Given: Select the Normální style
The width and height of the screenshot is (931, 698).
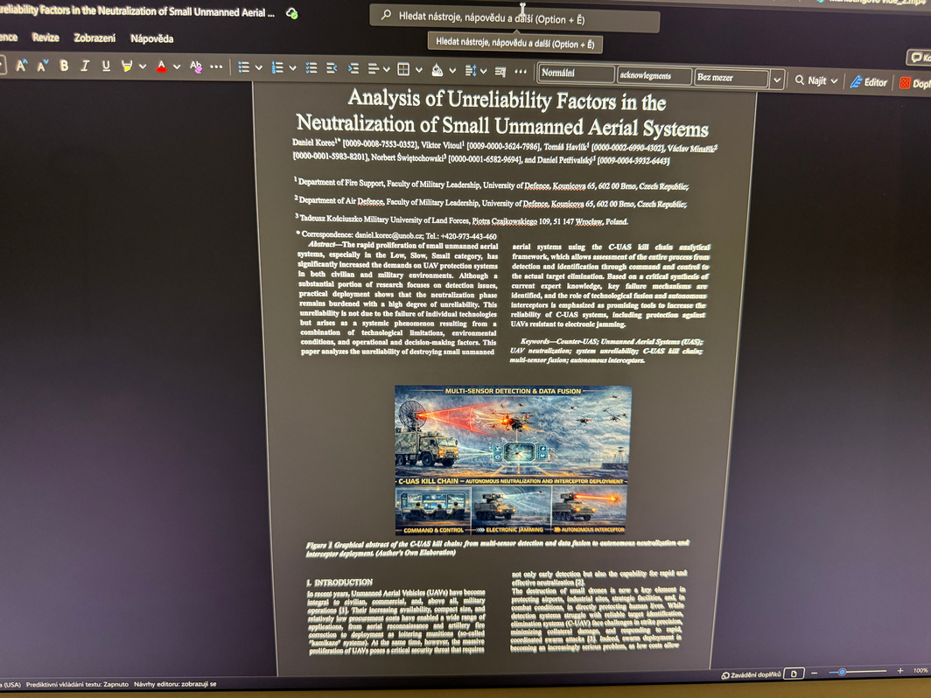Looking at the screenshot, I should tap(576, 74).
